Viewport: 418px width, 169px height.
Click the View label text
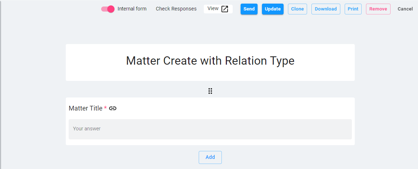(213, 9)
